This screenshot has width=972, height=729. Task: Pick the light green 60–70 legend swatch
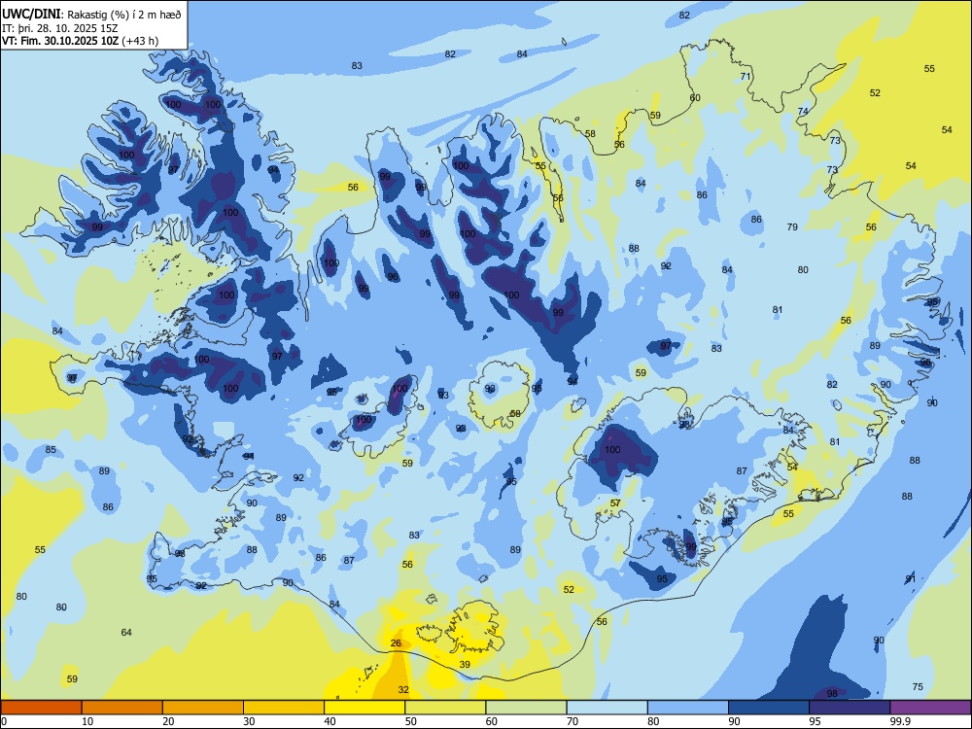pos(526,708)
